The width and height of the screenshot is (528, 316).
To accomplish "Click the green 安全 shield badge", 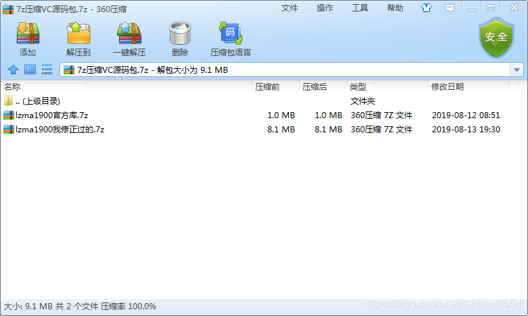I will click(x=496, y=38).
